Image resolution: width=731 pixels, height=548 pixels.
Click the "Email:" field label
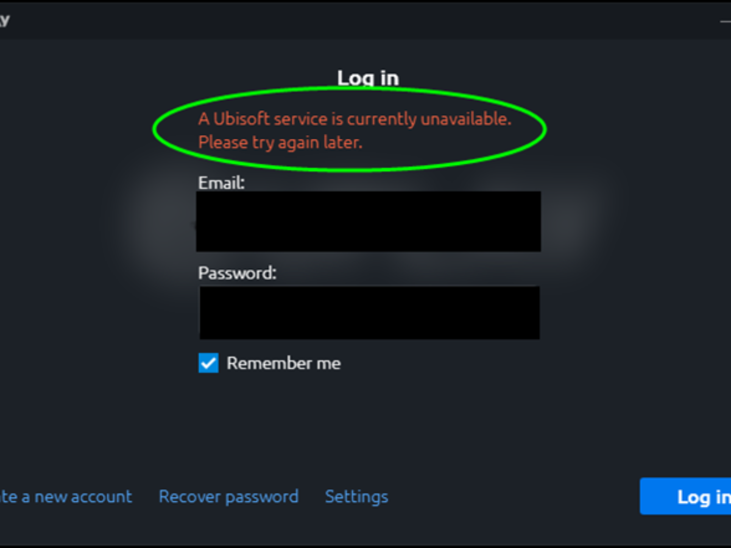pyautogui.click(x=221, y=182)
